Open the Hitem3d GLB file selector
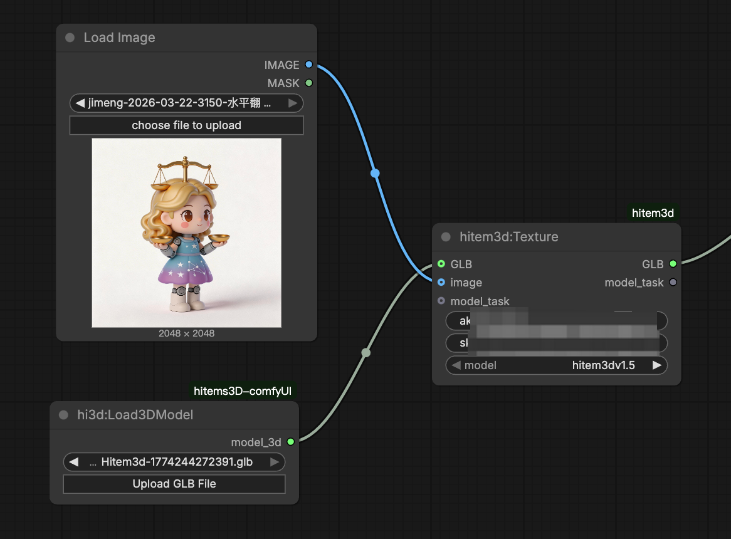 [x=174, y=462]
